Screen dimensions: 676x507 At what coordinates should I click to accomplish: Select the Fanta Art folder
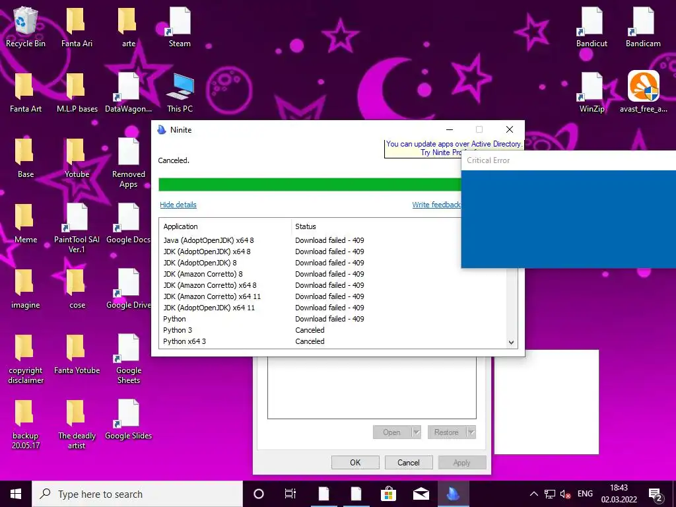(x=26, y=92)
